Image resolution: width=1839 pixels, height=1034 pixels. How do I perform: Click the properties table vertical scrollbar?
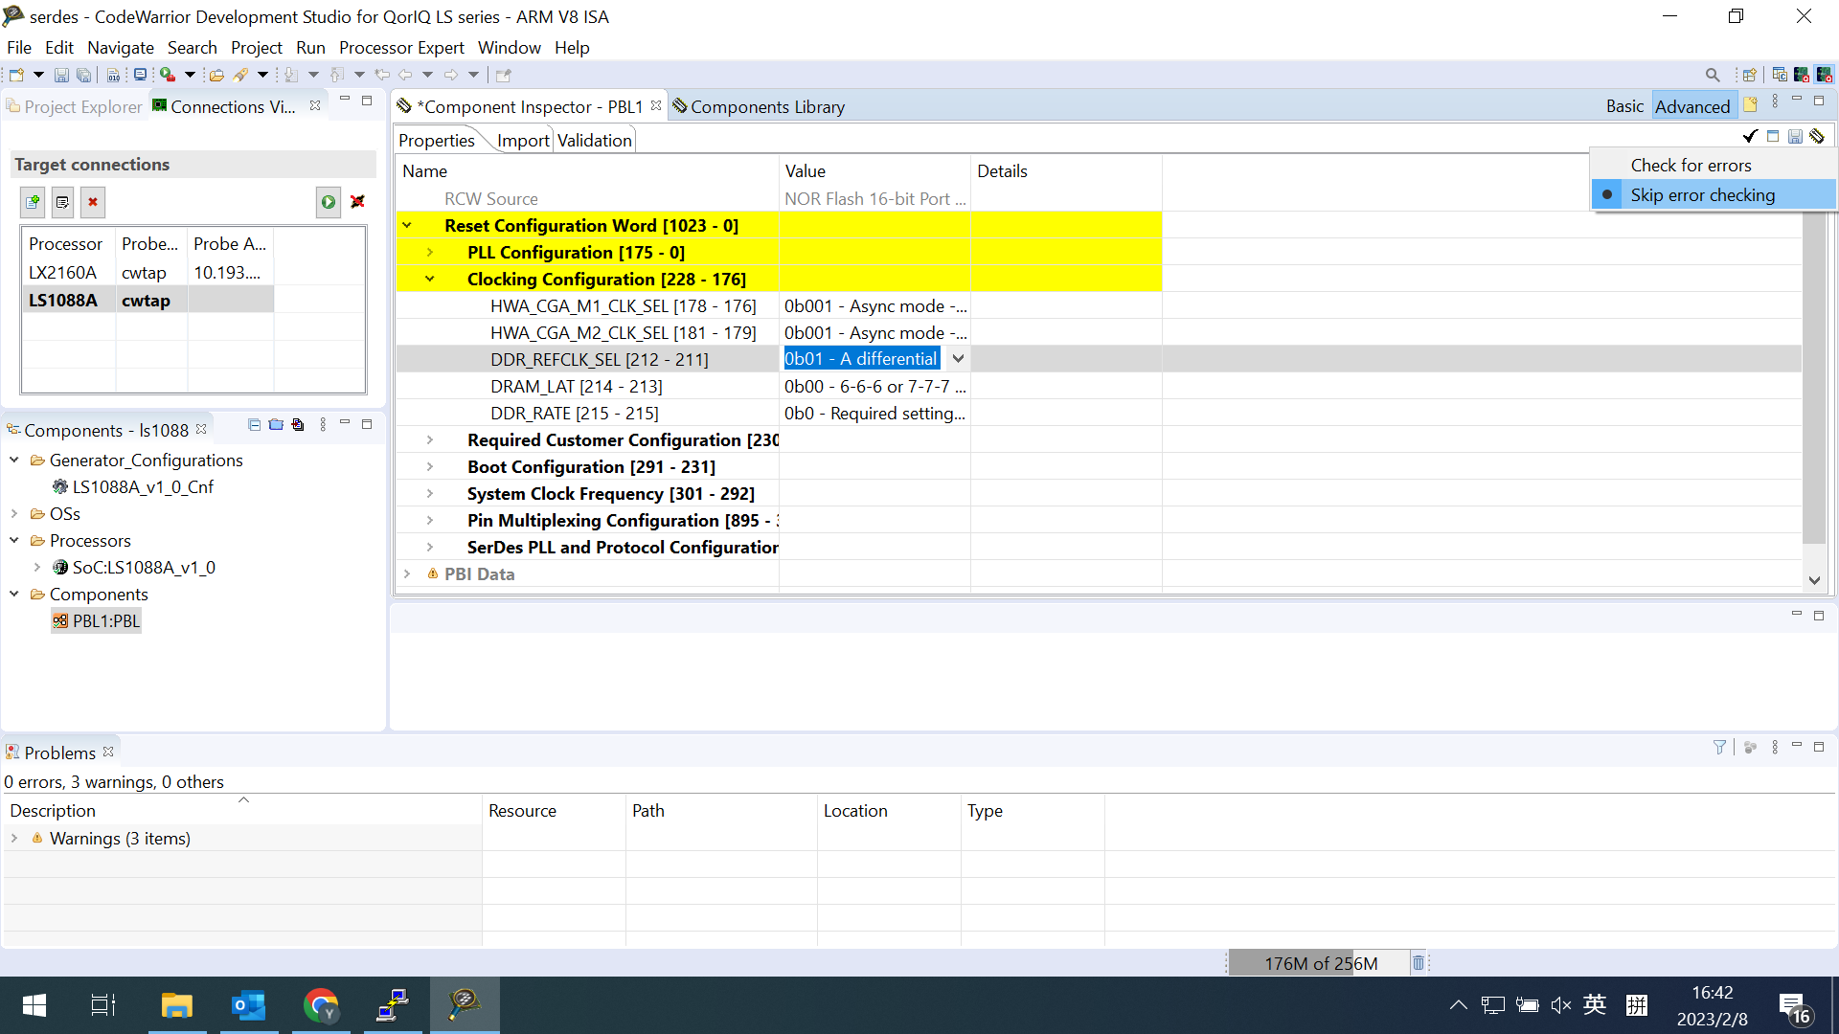pyautogui.click(x=1813, y=378)
